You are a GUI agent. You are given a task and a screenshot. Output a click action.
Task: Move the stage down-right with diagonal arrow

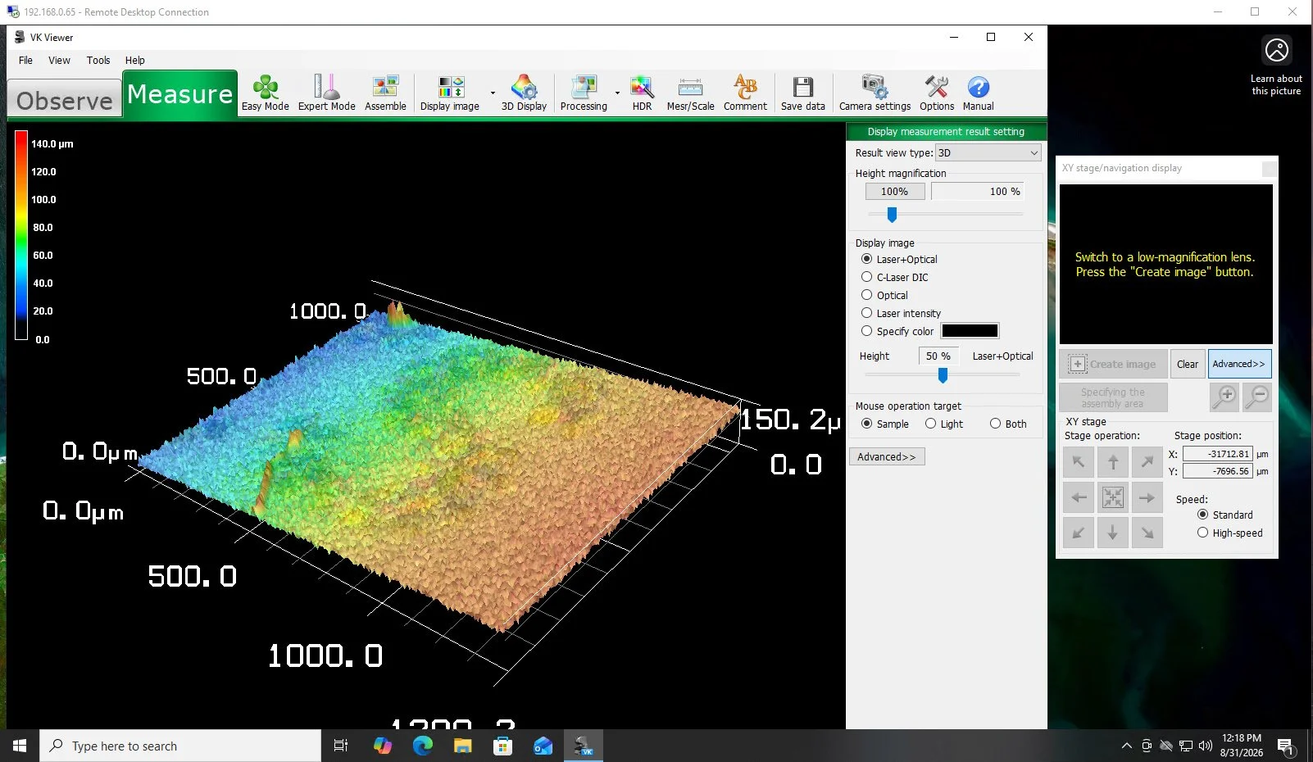pos(1147,533)
